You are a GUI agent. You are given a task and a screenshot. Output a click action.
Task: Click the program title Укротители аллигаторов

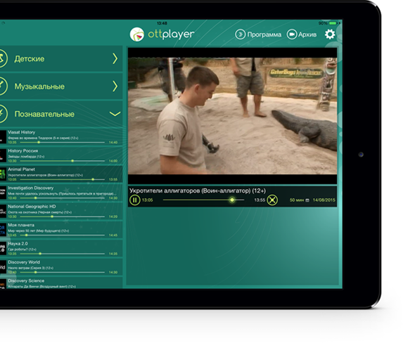pos(198,191)
